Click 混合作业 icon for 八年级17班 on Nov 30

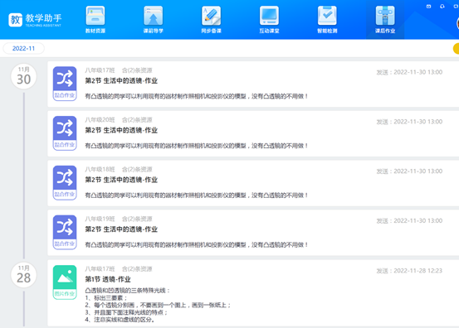coord(65,84)
